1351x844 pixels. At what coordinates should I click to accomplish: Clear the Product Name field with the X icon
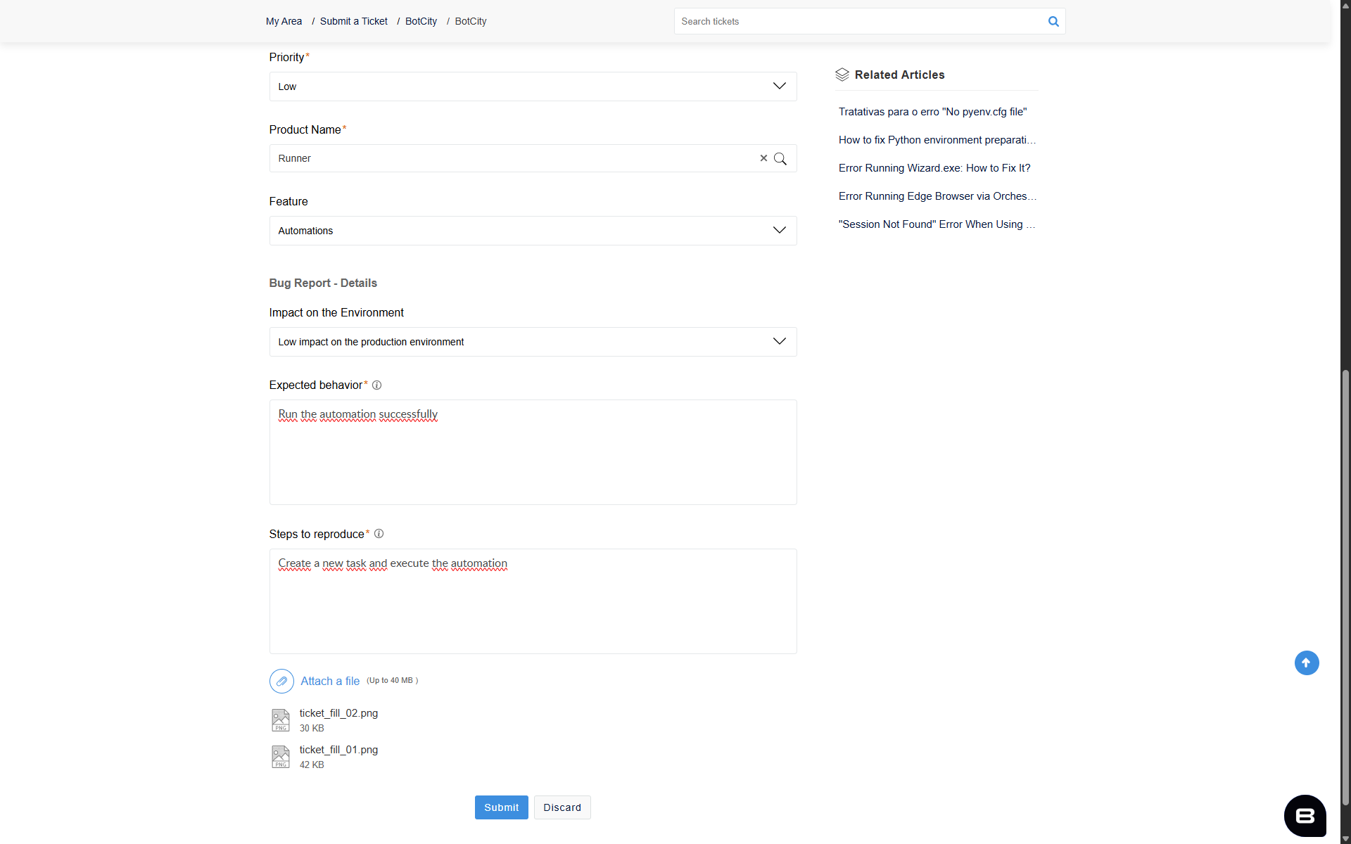coord(763,158)
